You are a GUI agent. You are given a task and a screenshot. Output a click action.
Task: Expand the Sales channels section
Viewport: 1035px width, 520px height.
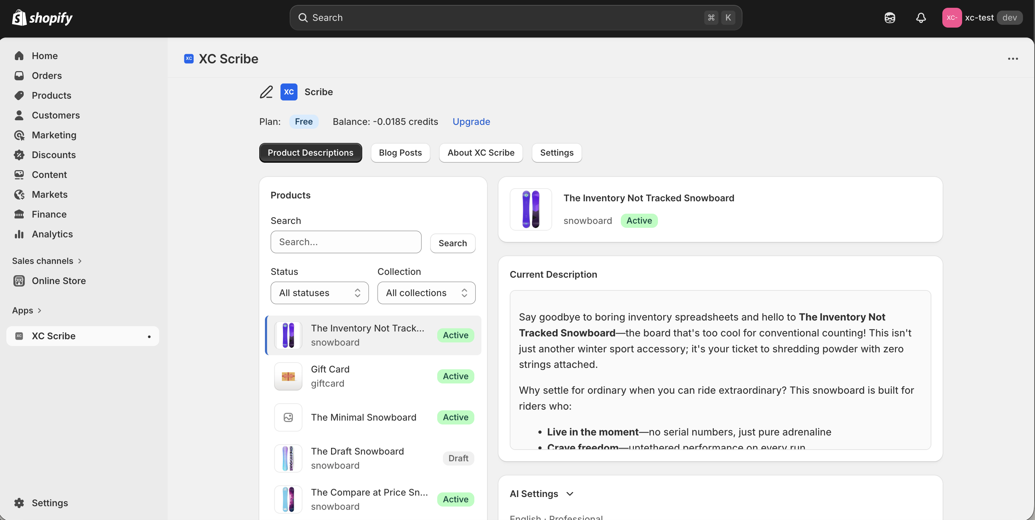47,261
